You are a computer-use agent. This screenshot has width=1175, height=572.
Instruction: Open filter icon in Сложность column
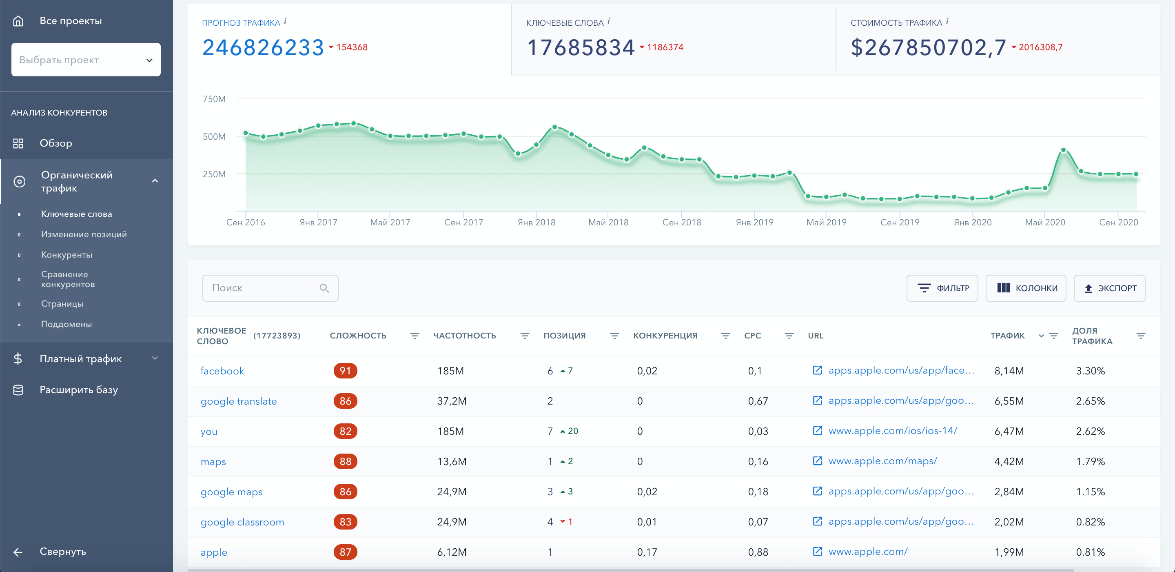(x=414, y=336)
